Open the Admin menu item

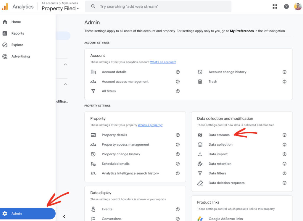[17, 213]
